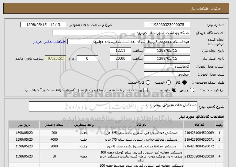Click the quantity cell 50
This screenshot has height=167, width=236.
(54, 156)
